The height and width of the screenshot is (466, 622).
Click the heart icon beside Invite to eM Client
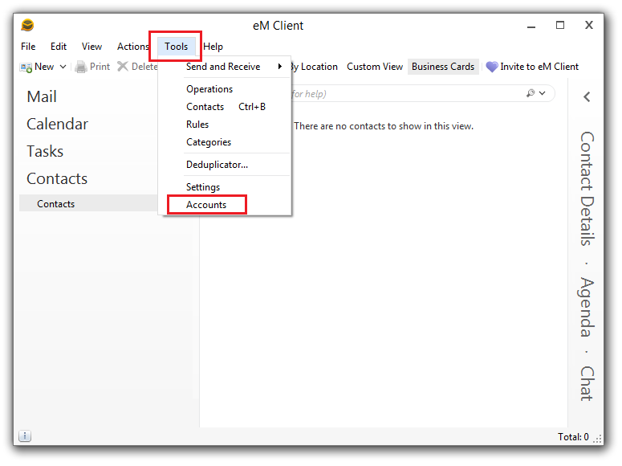click(x=491, y=67)
